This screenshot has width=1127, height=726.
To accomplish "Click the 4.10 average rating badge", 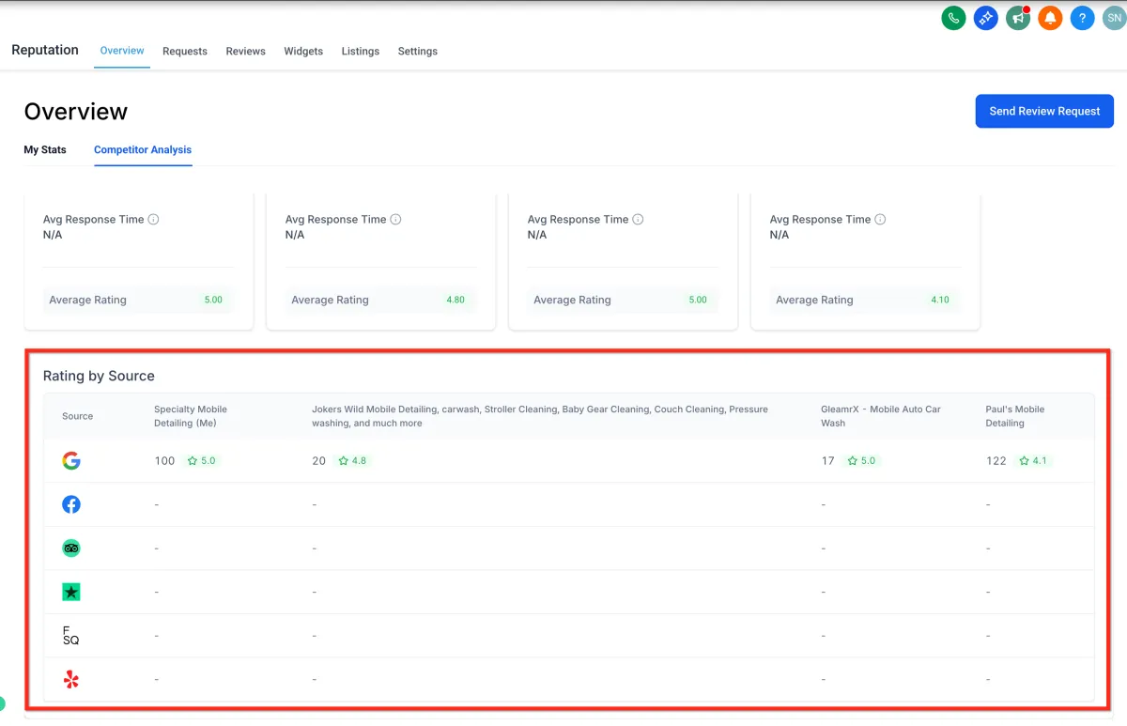I will 940,301.
